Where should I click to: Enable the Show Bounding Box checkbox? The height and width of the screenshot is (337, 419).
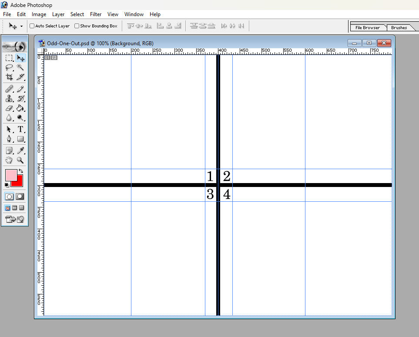coord(77,26)
